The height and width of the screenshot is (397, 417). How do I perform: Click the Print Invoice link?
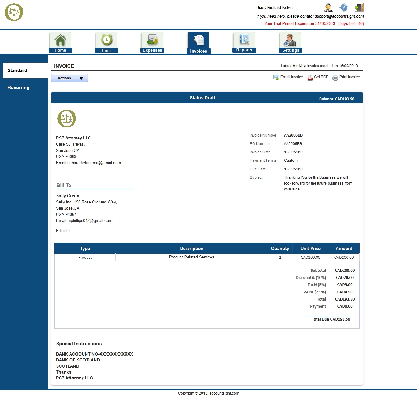pyautogui.click(x=350, y=77)
